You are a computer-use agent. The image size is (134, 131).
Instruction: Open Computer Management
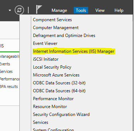[56, 28]
